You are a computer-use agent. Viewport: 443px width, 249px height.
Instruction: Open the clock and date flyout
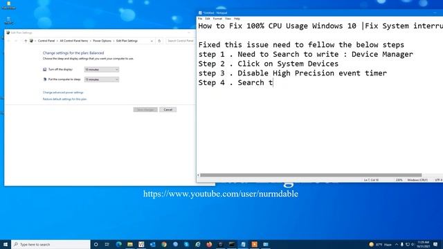[x=423, y=244]
